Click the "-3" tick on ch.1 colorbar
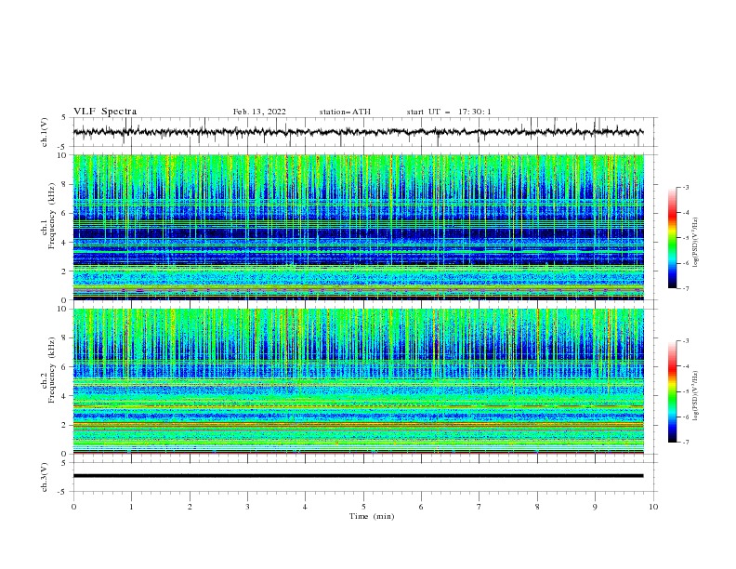The width and height of the screenshot is (736, 569). coord(685,187)
